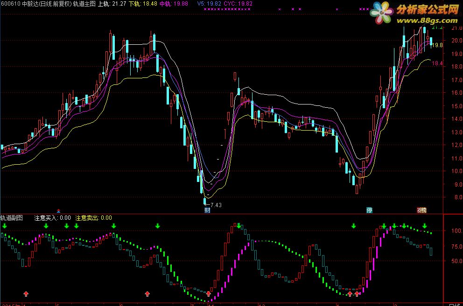Click the 注意买入: 0.00 label

[53, 218]
